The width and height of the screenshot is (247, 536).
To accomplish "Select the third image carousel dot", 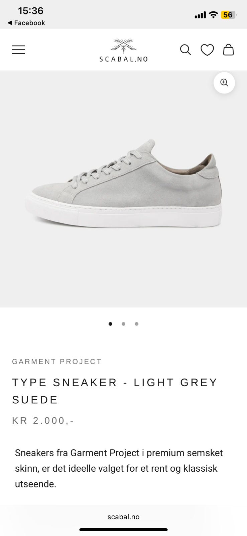I will pyautogui.click(x=136, y=324).
